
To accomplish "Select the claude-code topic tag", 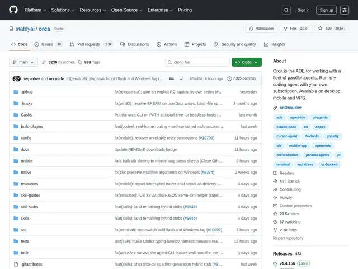I will pyautogui.click(x=286, y=127).
